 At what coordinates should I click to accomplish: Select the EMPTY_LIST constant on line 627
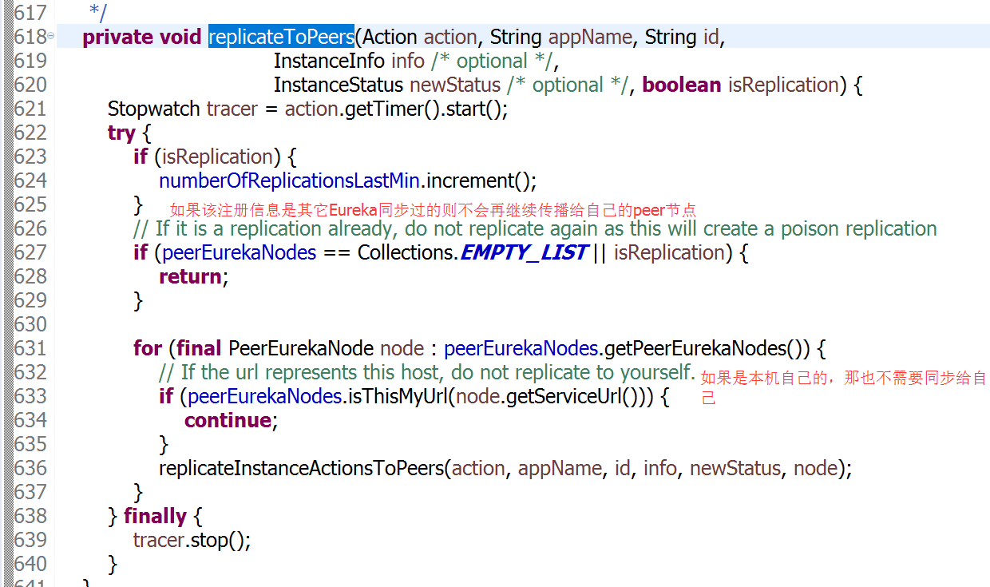pyautogui.click(x=524, y=252)
